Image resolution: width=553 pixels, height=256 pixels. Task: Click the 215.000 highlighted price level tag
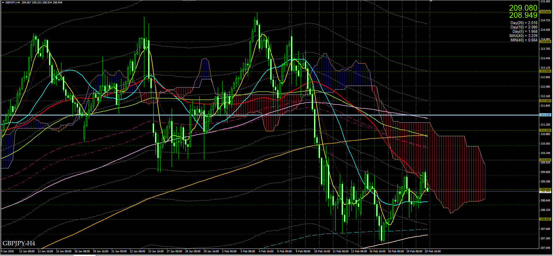click(545, 12)
